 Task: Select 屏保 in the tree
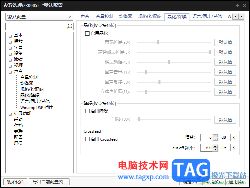(18, 143)
